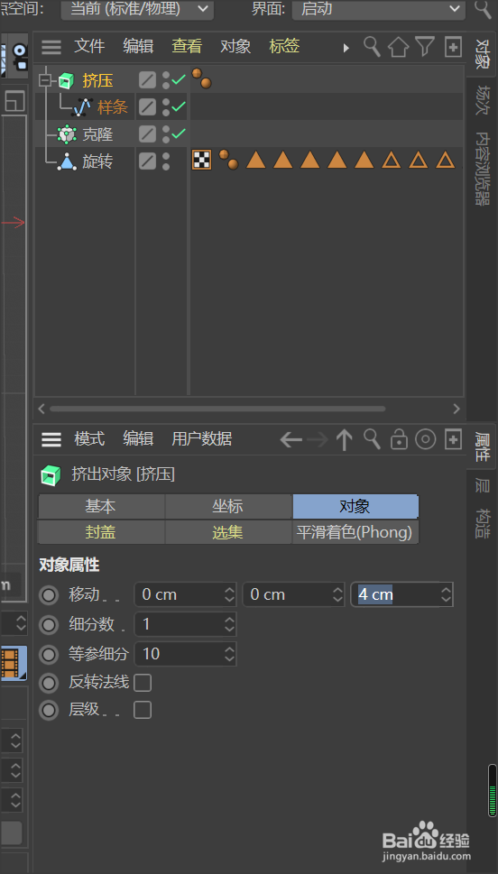Switch to the 坐标 tab

[x=228, y=507]
